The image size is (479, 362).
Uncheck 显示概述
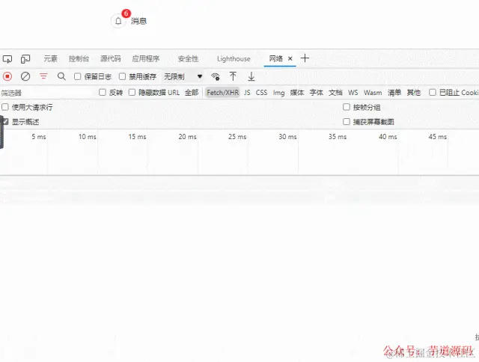[x=5, y=121]
